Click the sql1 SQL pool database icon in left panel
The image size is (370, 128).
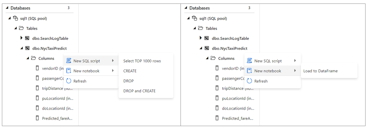[x=16, y=18]
